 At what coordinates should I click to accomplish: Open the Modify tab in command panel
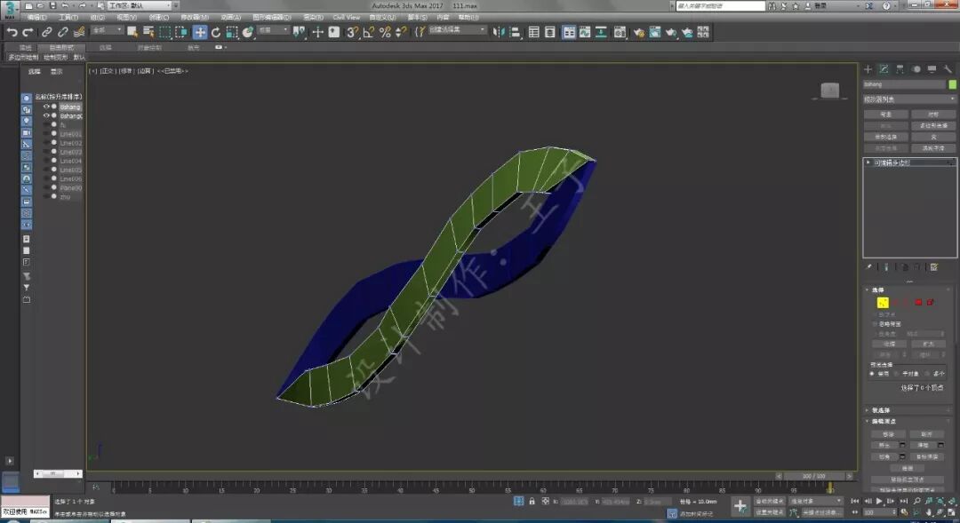884,69
